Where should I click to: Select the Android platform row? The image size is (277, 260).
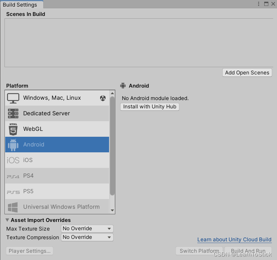[x=57, y=144]
